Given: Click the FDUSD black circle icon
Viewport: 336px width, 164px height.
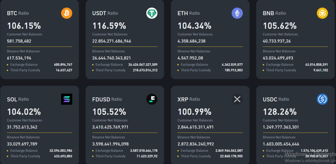Looking at the screenshot, I should pos(152,99).
